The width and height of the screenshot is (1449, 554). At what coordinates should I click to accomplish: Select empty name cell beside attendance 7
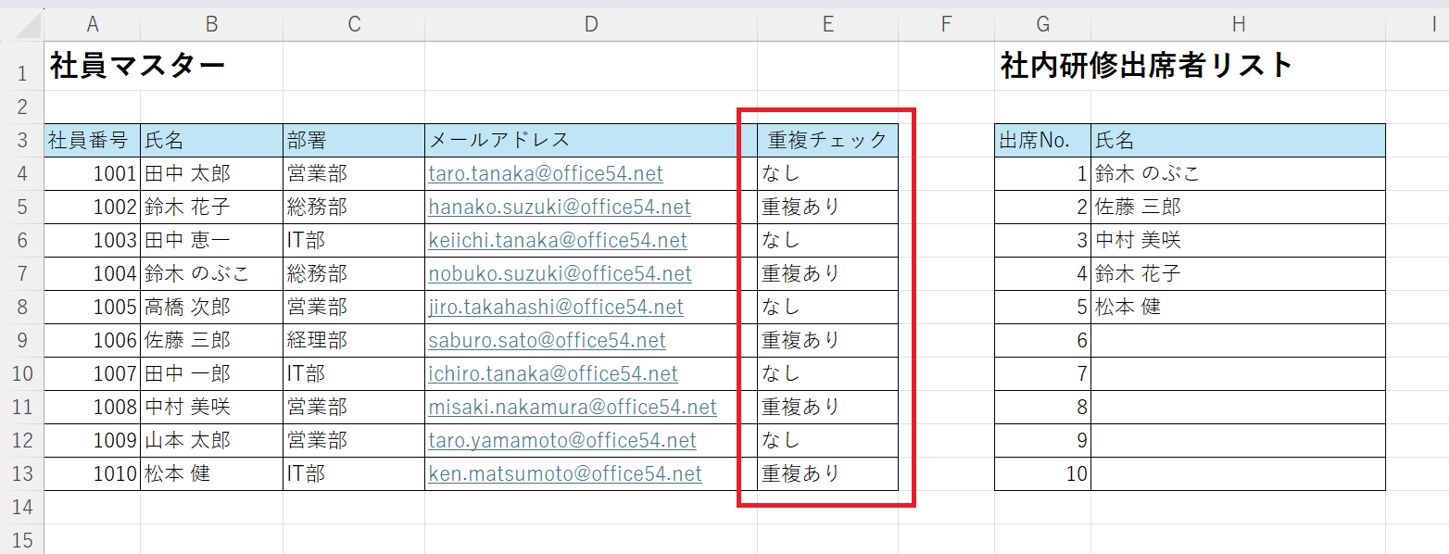(1239, 373)
